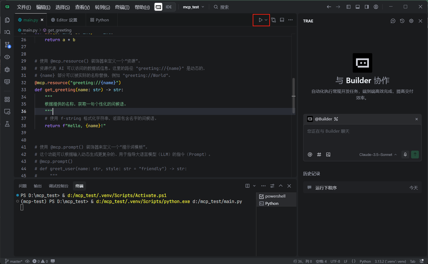
Task: Open the account icon in the title bar
Action: point(376,7)
